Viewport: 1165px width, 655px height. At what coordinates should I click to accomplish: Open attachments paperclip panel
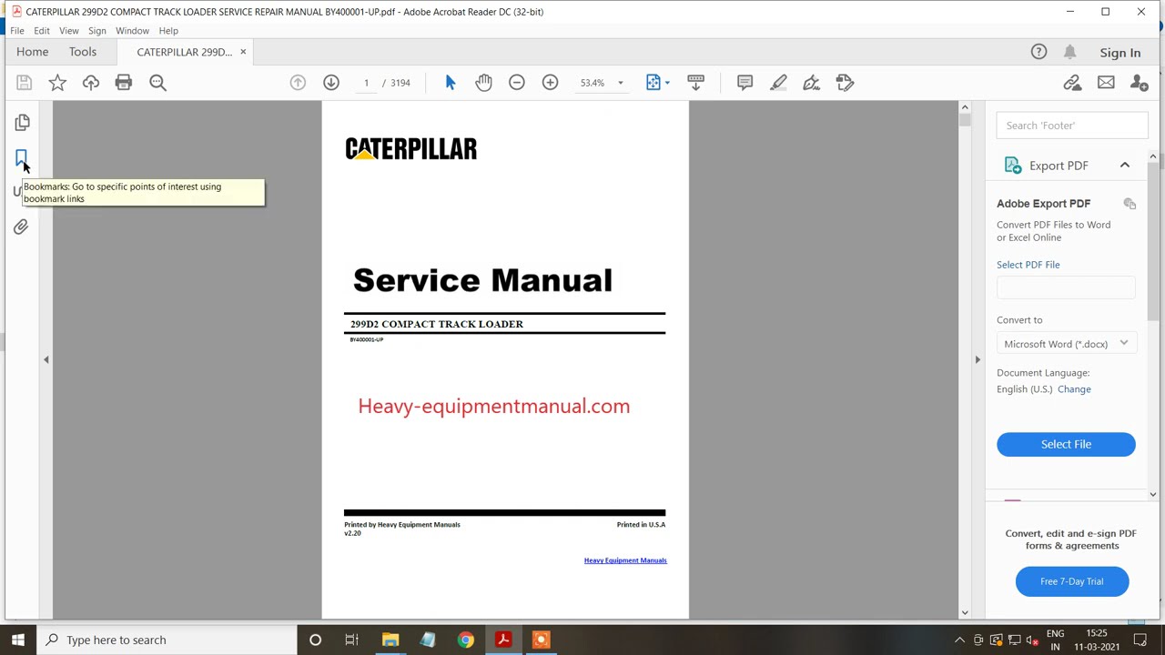21,227
